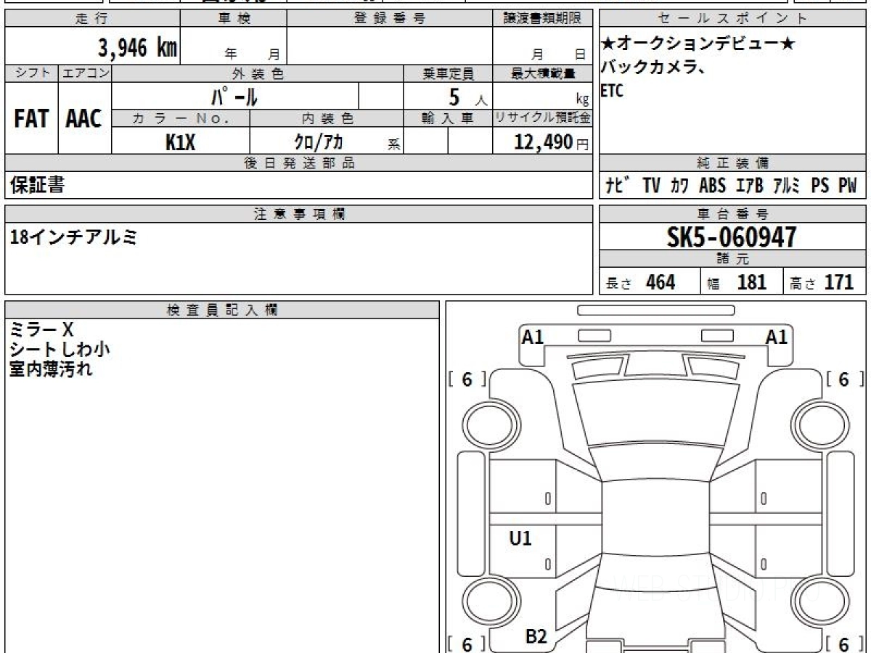Viewport: 871px width, 653px height.
Task: Click the mileage value 3,946 km
Action: (x=137, y=48)
